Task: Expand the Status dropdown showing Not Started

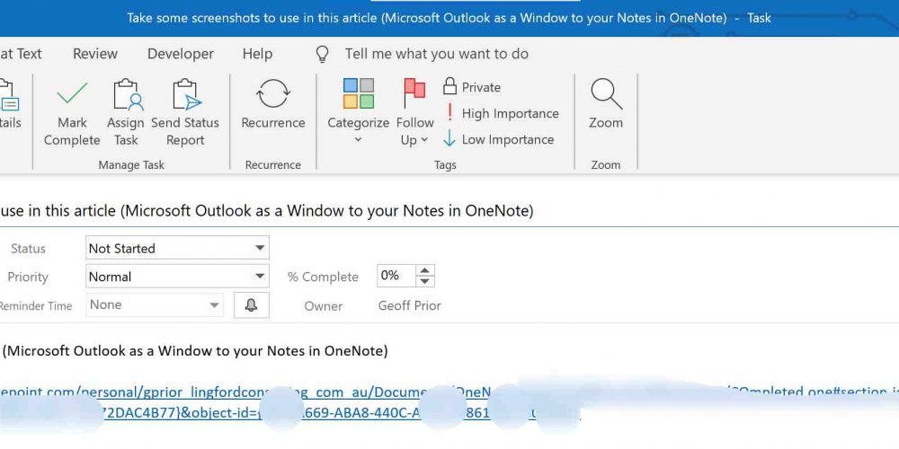Action: pos(260,248)
